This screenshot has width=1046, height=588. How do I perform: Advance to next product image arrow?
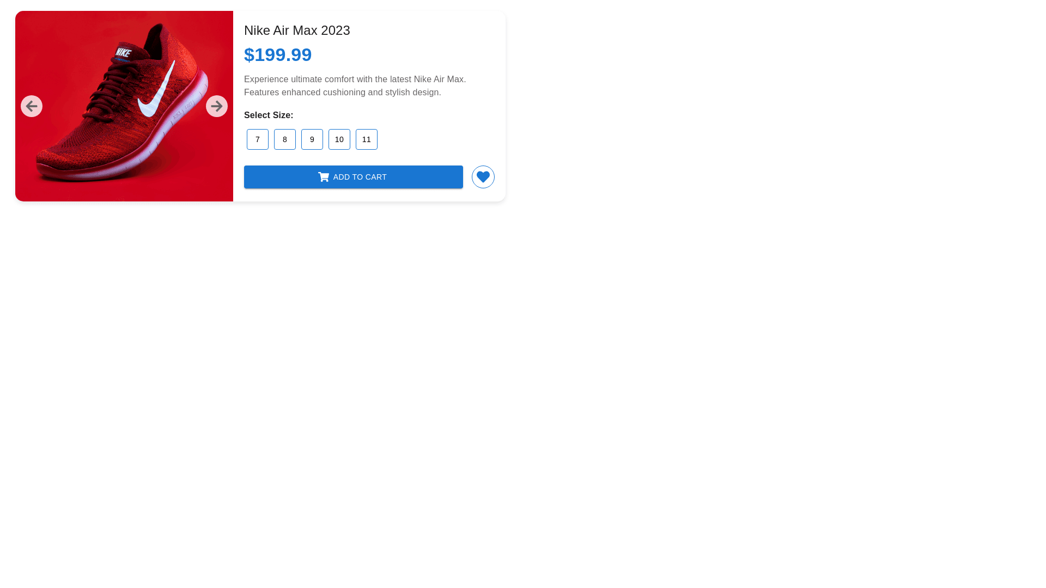(217, 106)
